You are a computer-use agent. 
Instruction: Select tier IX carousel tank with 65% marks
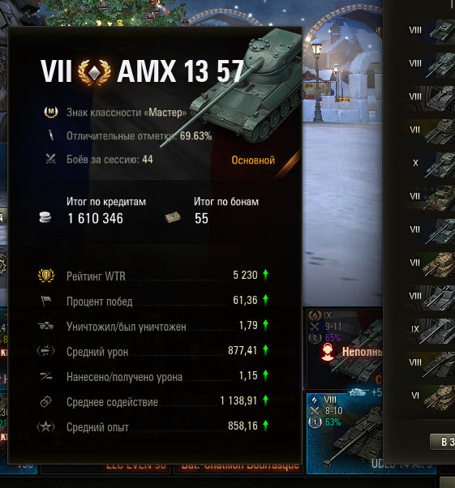click(x=345, y=349)
